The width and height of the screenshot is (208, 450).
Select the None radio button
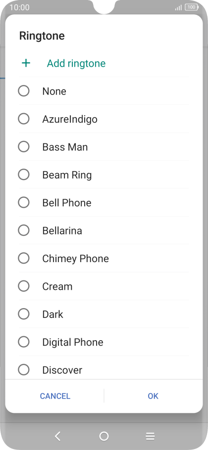[24, 91]
